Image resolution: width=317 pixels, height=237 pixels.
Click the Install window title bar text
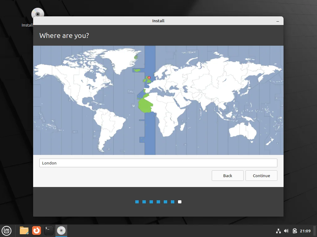coord(158,21)
